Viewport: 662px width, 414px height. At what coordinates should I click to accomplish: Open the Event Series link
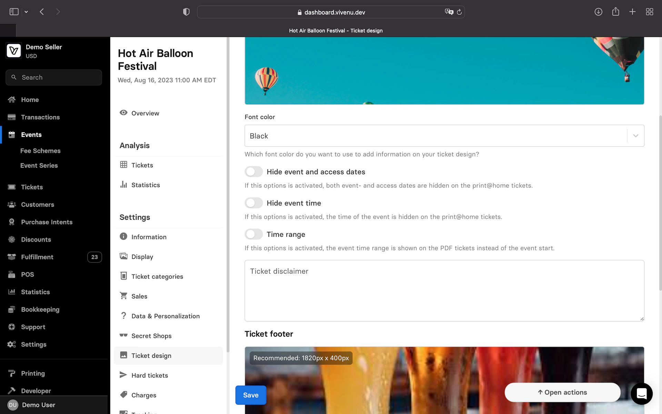point(39,166)
